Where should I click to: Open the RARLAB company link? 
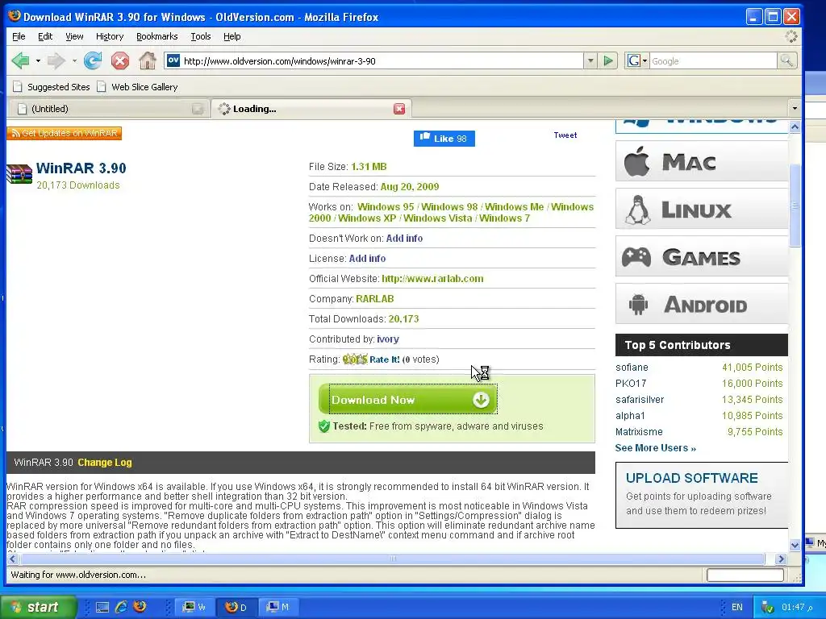click(375, 299)
